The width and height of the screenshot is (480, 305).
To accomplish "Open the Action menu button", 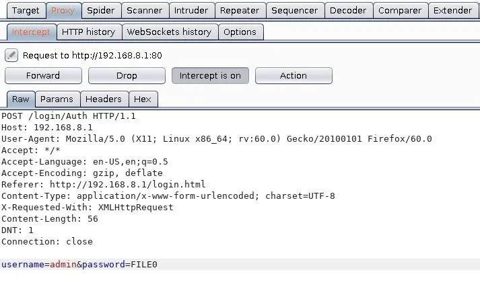I will point(294,75).
